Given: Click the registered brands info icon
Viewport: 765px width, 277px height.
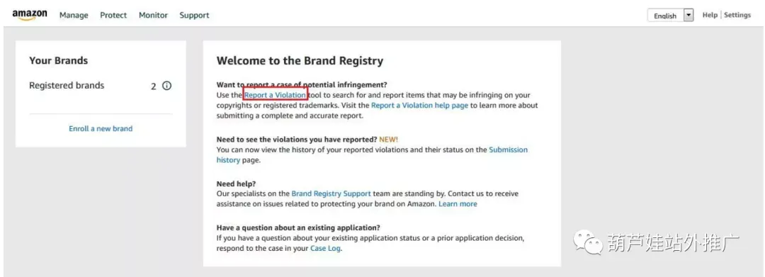Looking at the screenshot, I should coord(167,86).
